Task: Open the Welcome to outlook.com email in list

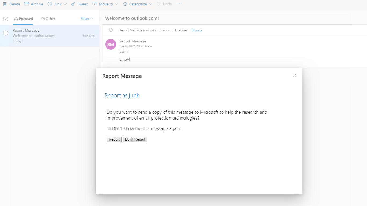Action: (50, 36)
